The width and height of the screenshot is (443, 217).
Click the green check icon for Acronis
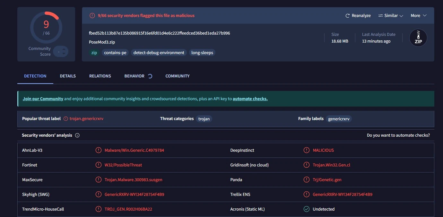tap(307, 209)
